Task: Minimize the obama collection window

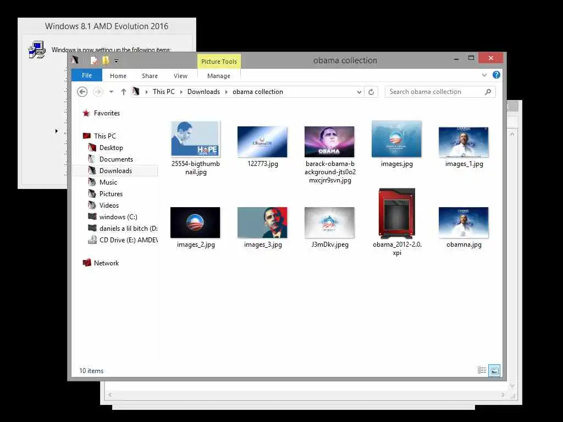Action: click(456, 58)
